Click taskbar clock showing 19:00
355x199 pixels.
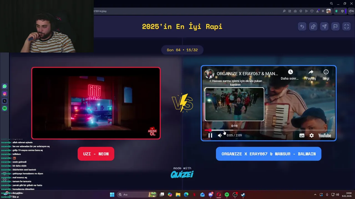pos(347,195)
